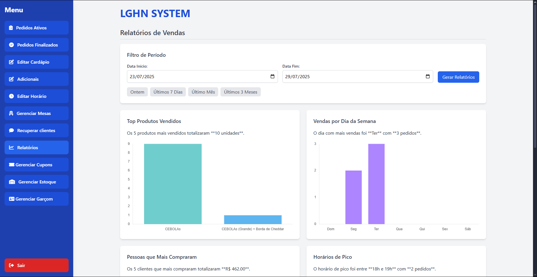The width and height of the screenshot is (537, 277).
Task: Click the clipboard icon beside Pedidos Ativos
Action: click(x=11, y=28)
